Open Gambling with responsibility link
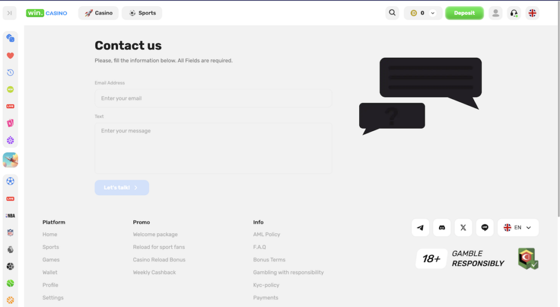The height and width of the screenshot is (307, 560). (x=289, y=273)
